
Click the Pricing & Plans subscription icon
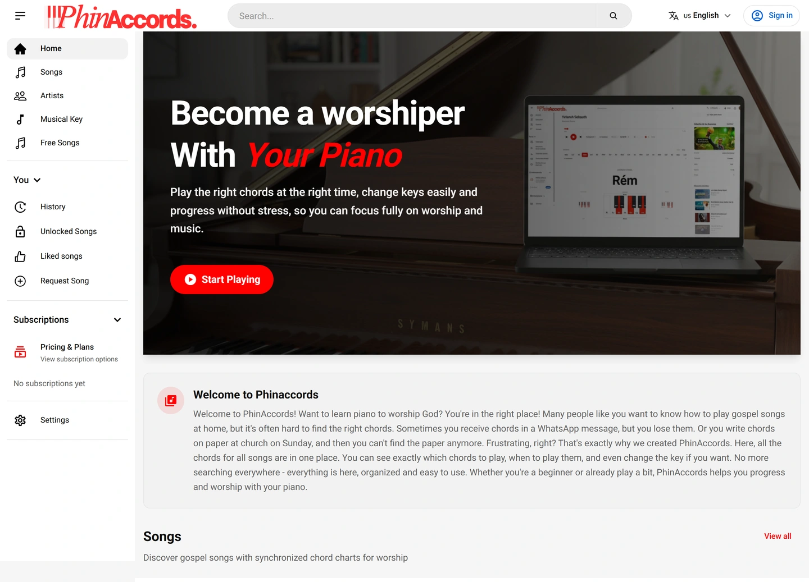(20, 352)
